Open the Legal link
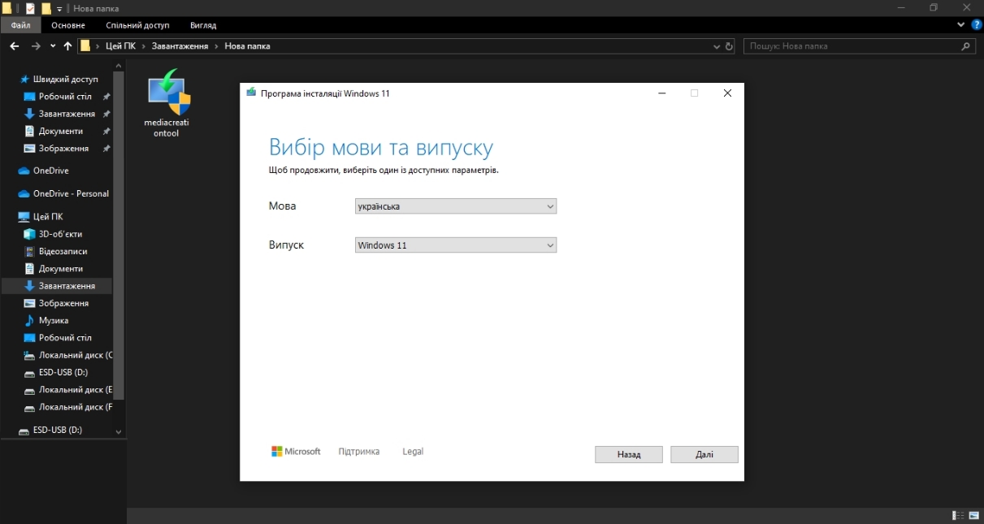The image size is (984, 524). [413, 452]
